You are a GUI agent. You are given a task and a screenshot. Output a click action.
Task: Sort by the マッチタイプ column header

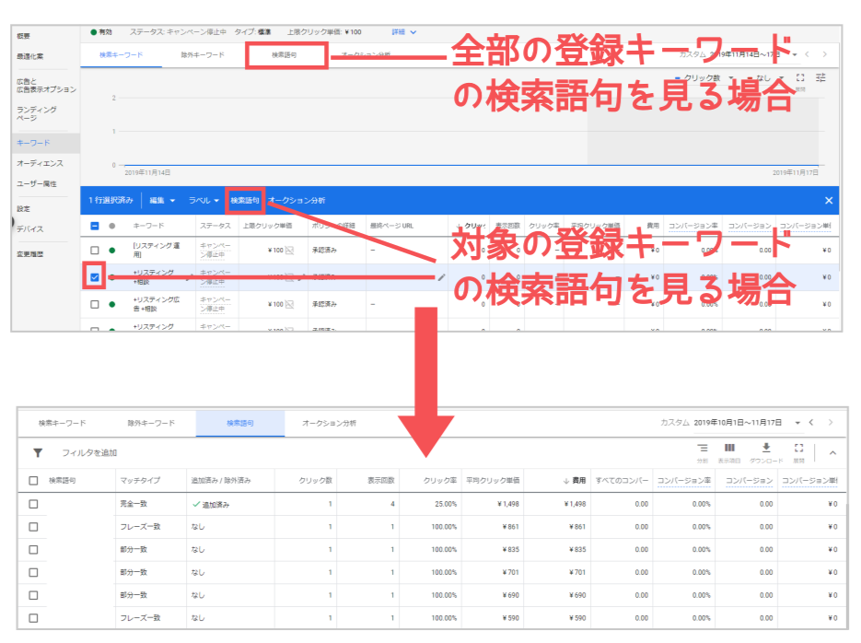(140, 481)
